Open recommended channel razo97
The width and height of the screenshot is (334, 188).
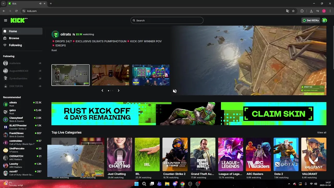22,173
